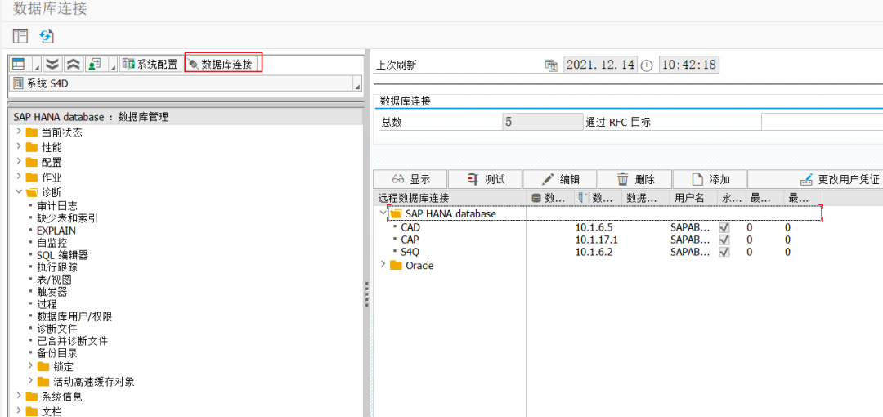Open 过程 tree entry
883x417 pixels.
pos(47,304)
